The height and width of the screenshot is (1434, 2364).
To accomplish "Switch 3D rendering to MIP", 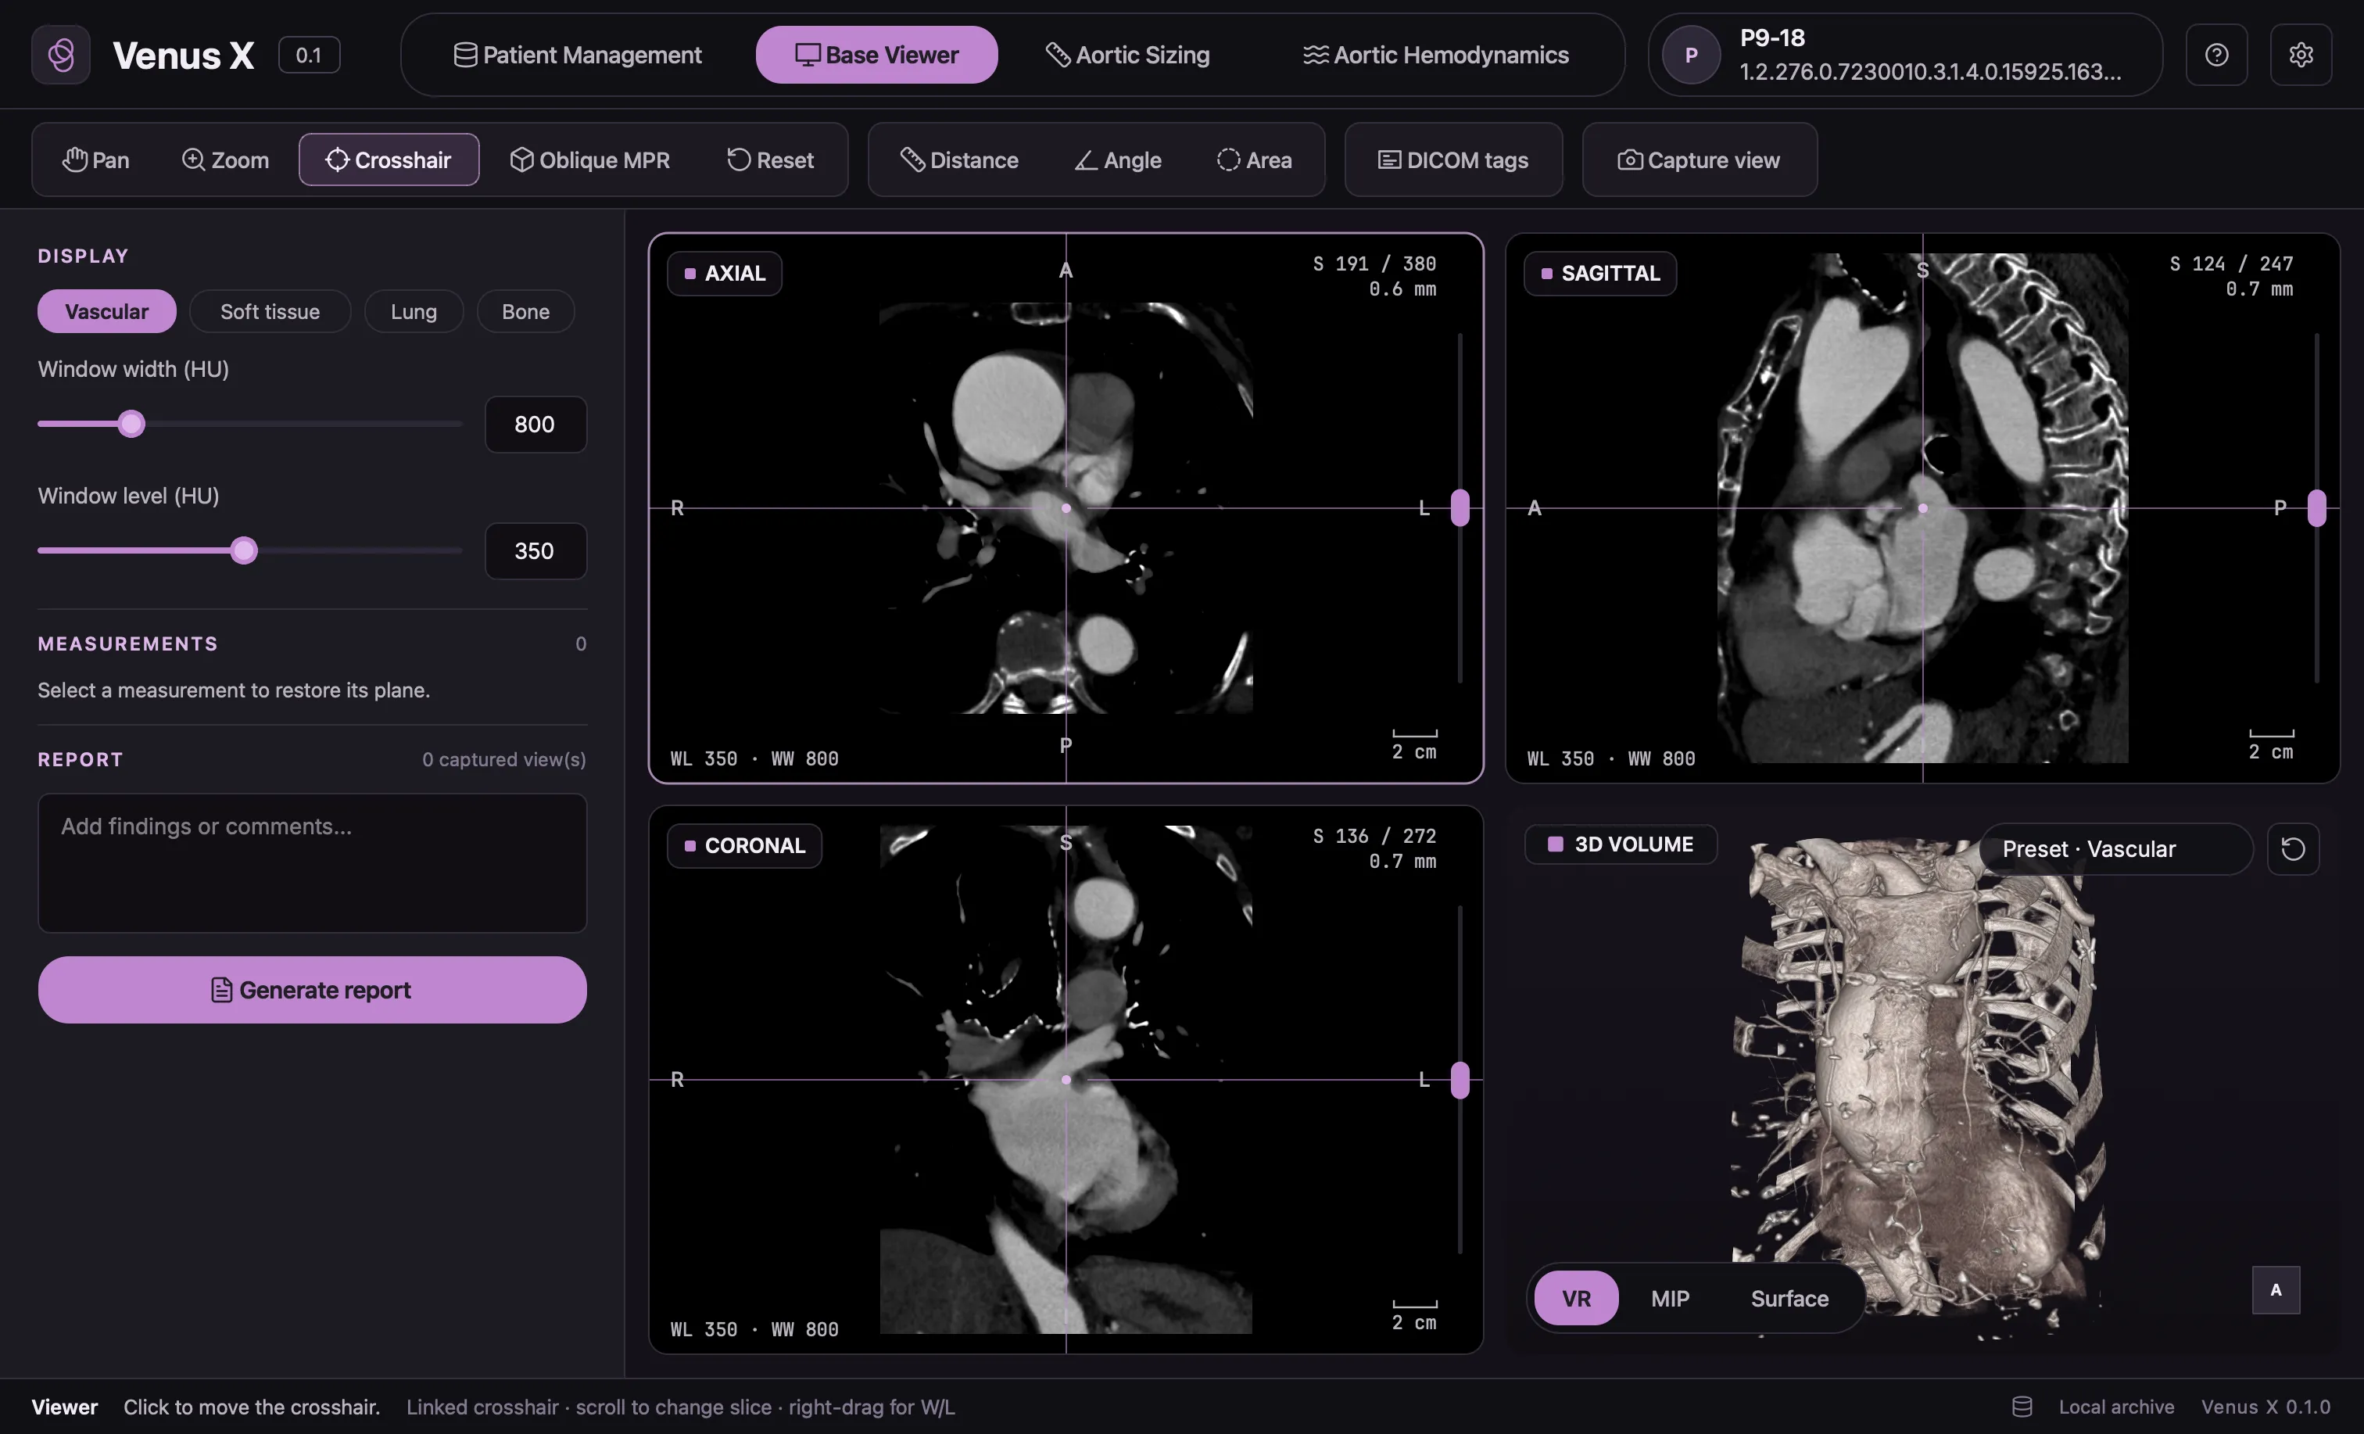I will click(1669, 1298).
